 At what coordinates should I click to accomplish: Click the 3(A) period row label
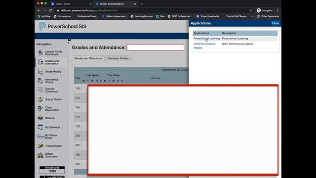tap(78, 107)
